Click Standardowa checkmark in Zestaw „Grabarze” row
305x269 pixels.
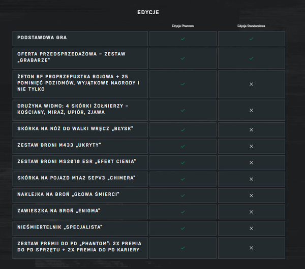coord(251,58)
